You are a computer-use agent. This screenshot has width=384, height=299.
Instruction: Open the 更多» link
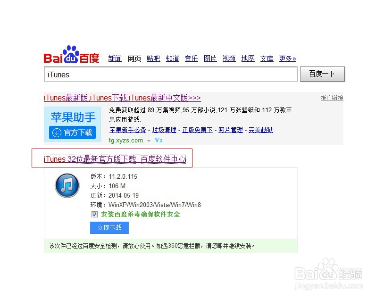tap(287, 58)
